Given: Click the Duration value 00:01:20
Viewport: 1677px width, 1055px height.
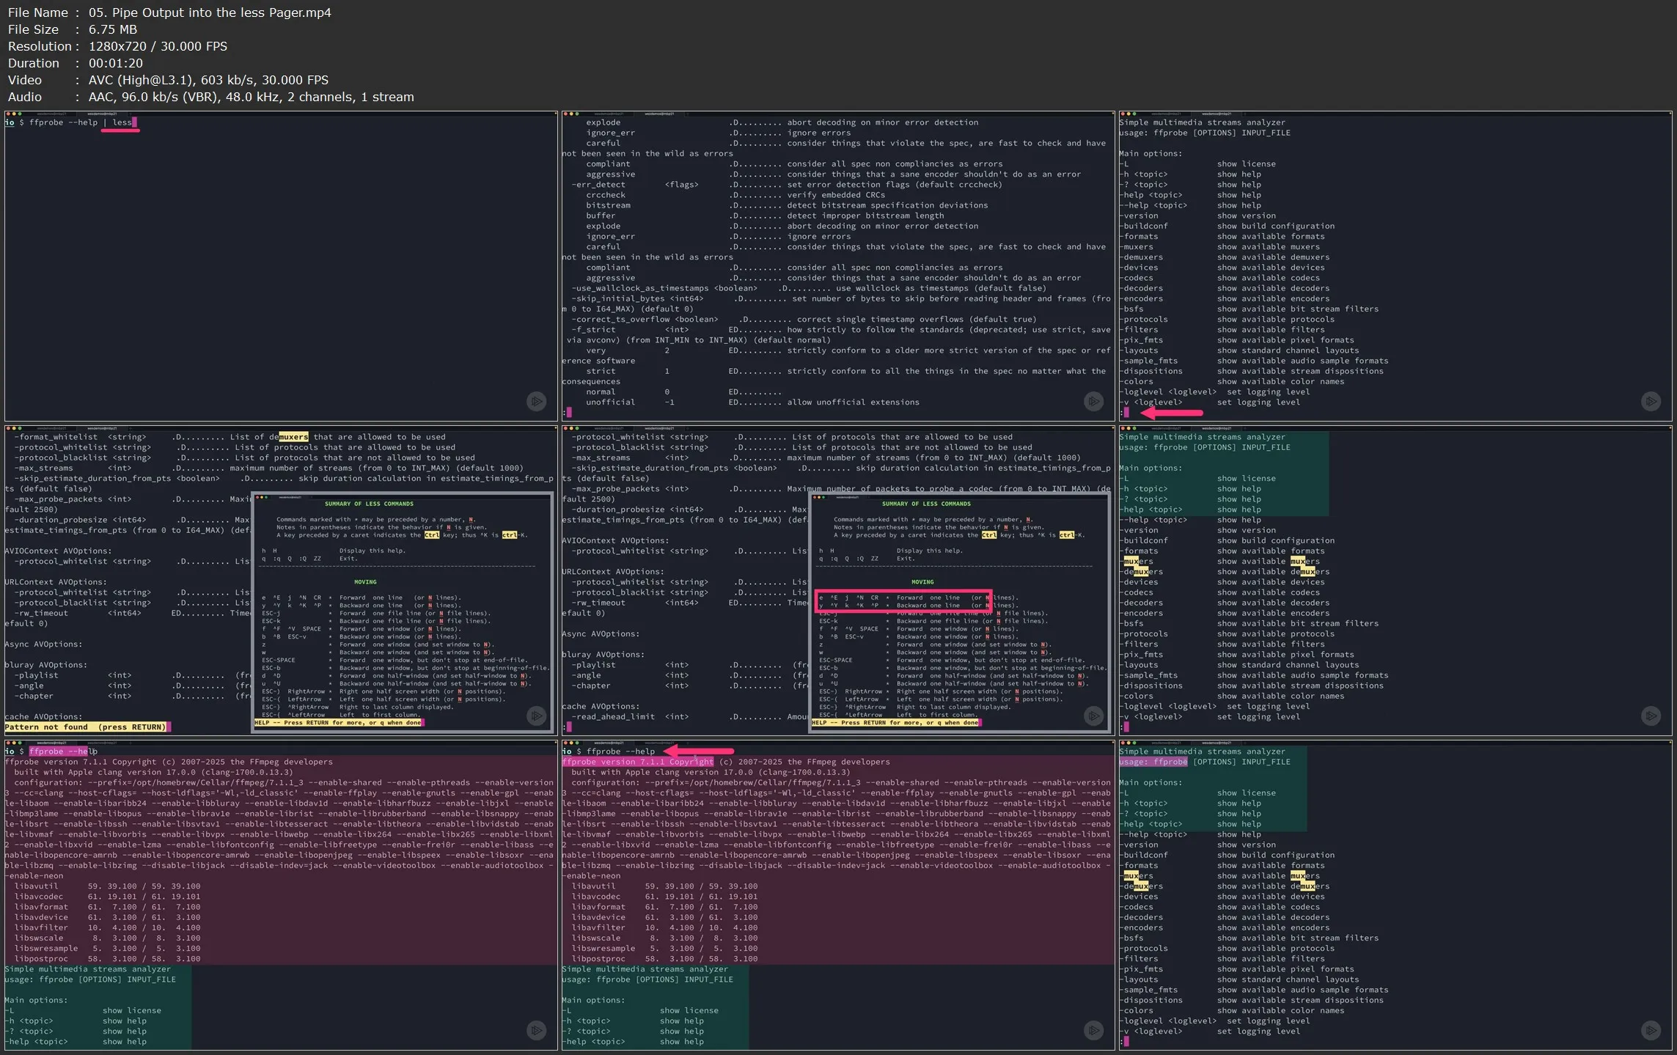Looking at the screenshot, I should click(116, 63).
